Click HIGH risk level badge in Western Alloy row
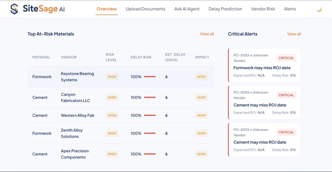The width and height of the screenshot is (332, 172). click(x=112, y=115)
